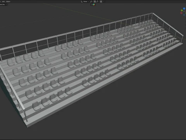Click the colorful icon below the header

point(94,5)
